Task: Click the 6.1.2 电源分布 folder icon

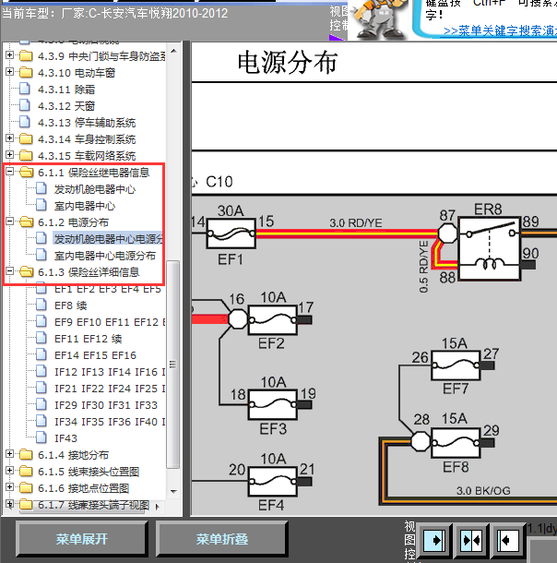Action: (x=26, y=222)
